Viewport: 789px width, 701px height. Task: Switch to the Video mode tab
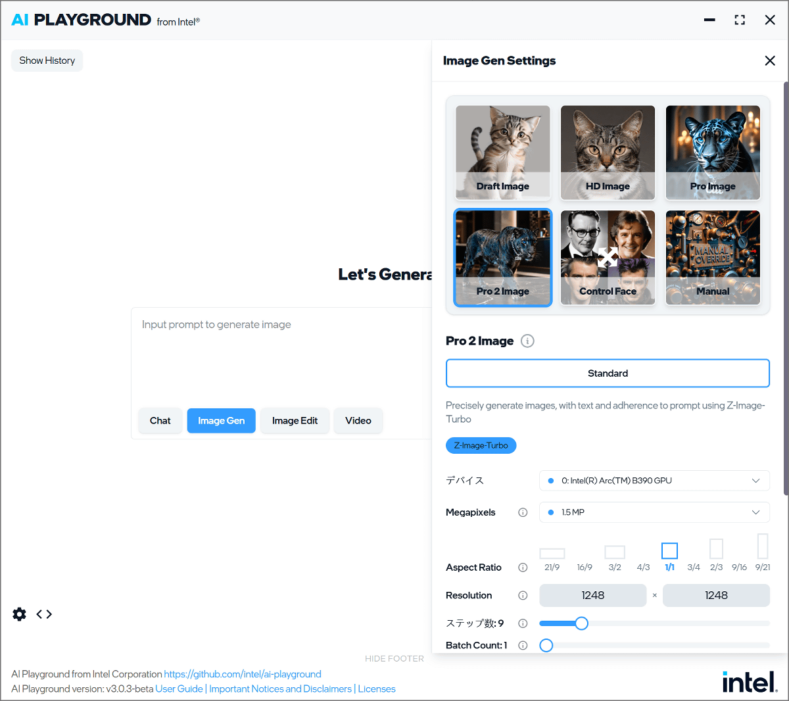[358, 421]
